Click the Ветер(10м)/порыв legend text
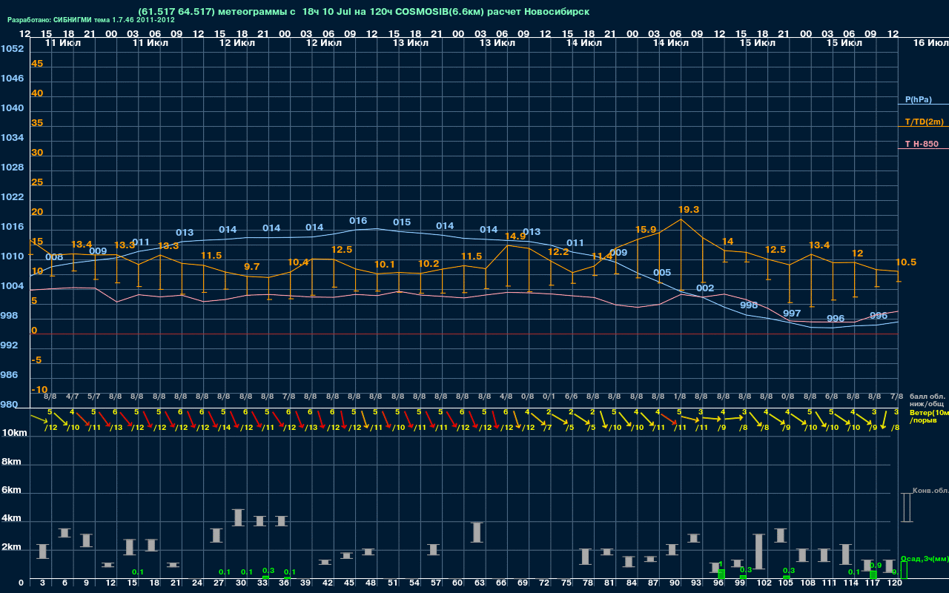 click(x=928, y=417)
